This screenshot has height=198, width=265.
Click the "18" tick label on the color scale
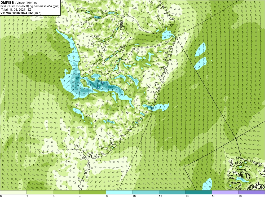click(x=240, y=196)
